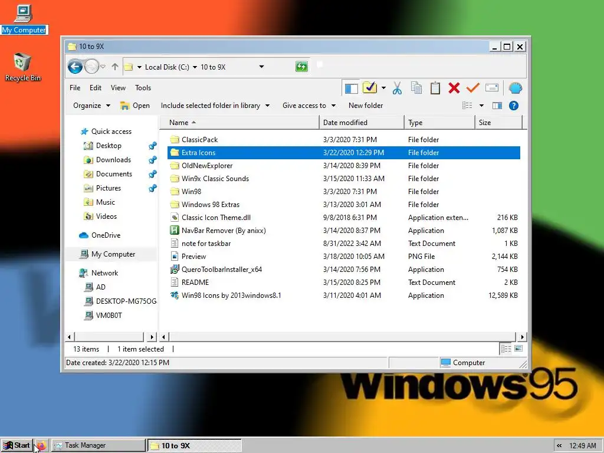The image size is (604, 453).
Task: Switch to details view in status bar
Action: click(x=505, y=349)
